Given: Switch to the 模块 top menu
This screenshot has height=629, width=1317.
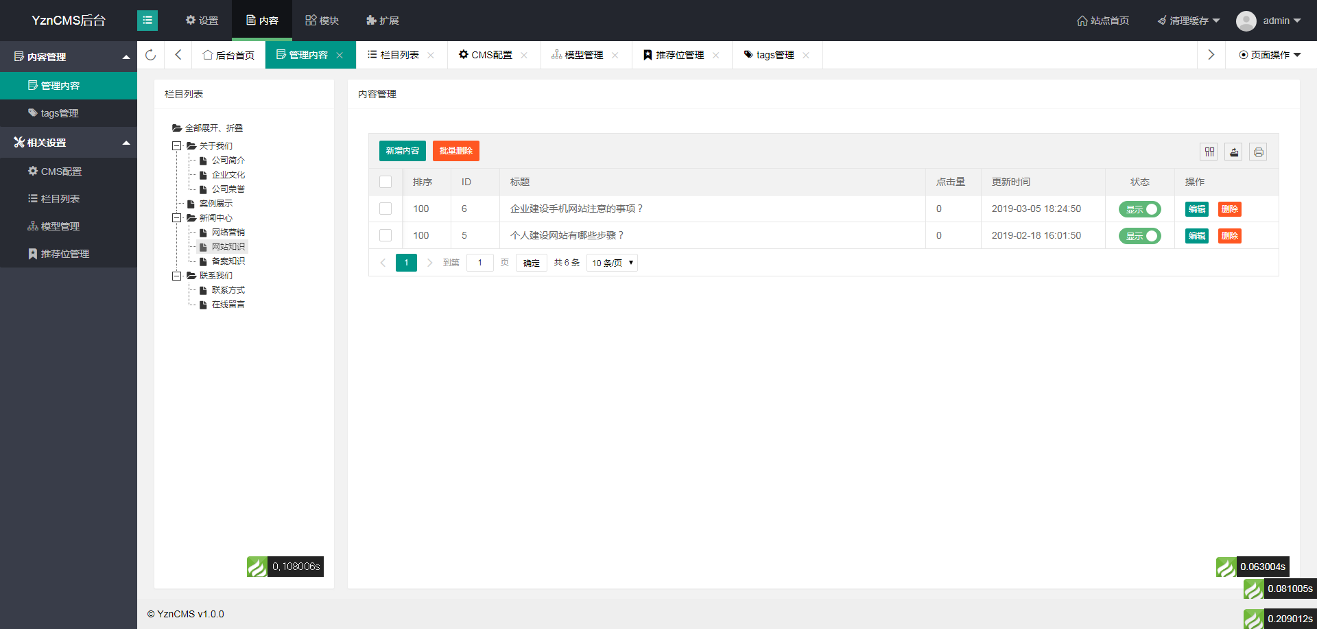Looking at the screenshot, I should (322, 21).
